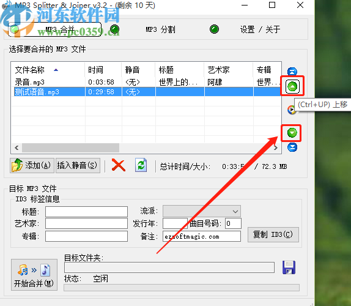Click the 曲目号码 field
The width and height of the screenshot is (351, 306).
(x=233, y=223)
